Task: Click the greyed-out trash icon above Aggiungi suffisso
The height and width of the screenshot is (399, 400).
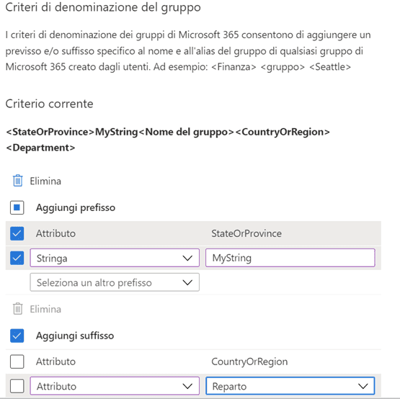Action: tap(17, 309)
